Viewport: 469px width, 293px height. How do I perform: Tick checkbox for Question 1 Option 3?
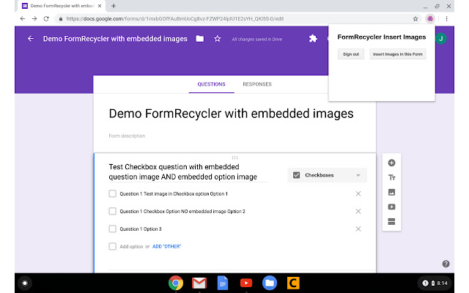[x=112, y=229]
